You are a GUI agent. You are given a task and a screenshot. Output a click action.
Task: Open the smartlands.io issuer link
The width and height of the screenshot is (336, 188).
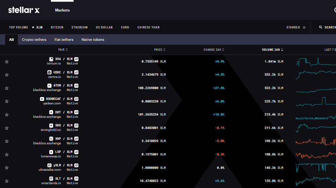pos(51,183)
